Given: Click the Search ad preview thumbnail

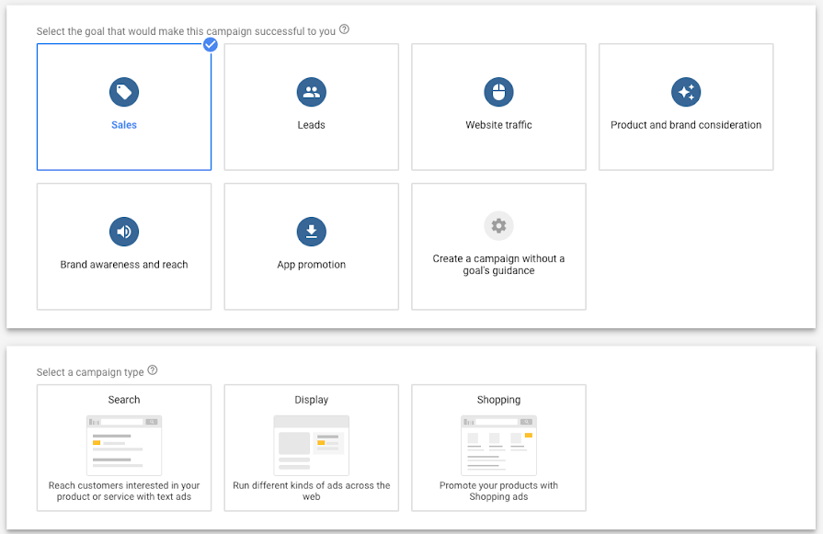Looking at the screenshot, I should (123, 444).
